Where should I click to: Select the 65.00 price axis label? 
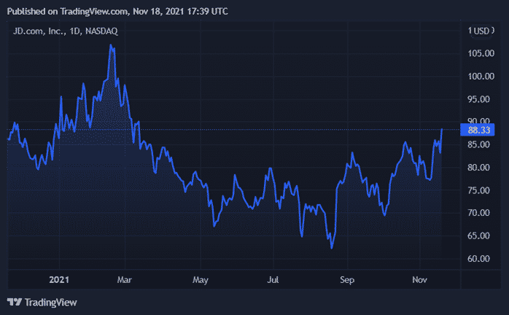point(478,236)
